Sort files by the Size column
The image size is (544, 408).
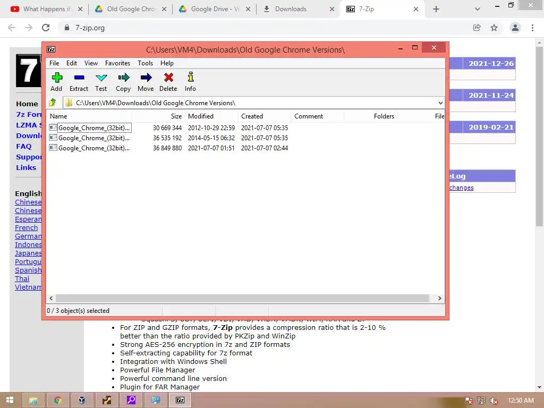coord(158,116)
